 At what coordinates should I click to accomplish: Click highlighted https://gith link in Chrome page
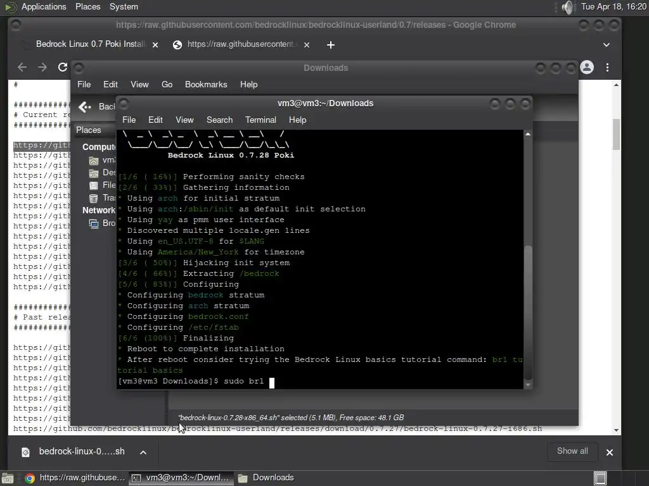(x=42, y=145)
